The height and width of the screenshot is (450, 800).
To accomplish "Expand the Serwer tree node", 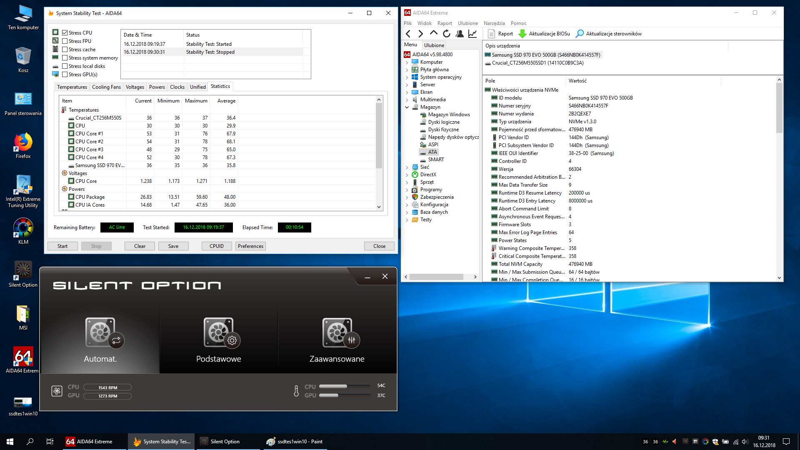I will coord(407,85).
